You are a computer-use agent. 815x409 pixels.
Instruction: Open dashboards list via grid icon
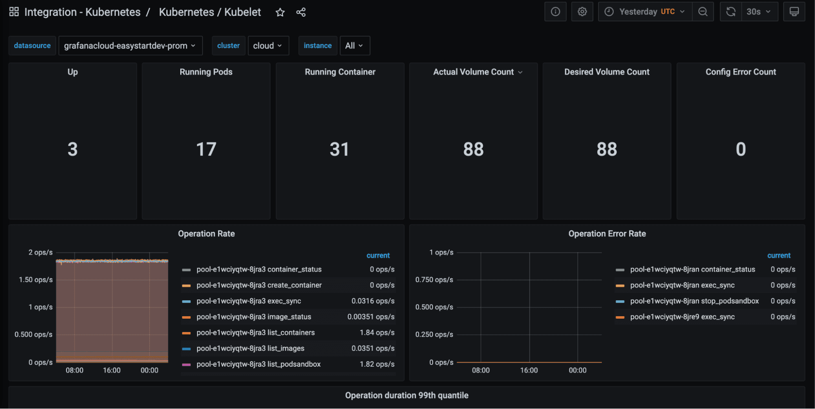click(x=13, y=11)
